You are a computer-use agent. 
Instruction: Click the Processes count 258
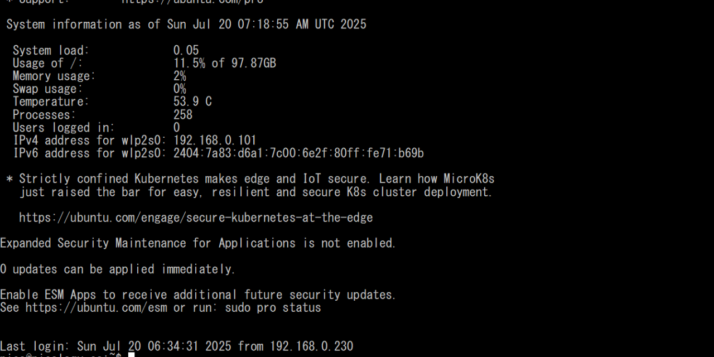pyautogui.click(x=183, y=115)
